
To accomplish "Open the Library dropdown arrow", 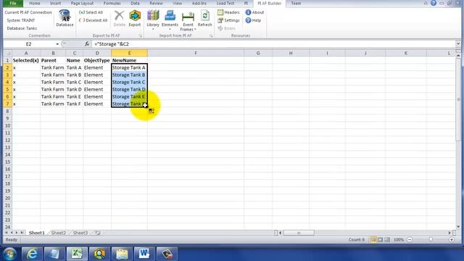I will pyautogui.click(x=153, y=29).
